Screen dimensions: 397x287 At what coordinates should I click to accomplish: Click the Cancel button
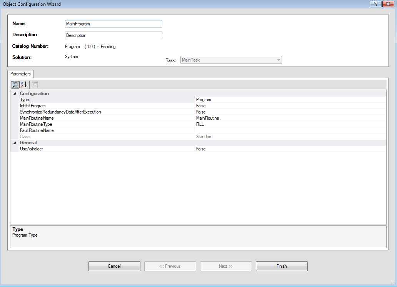pos(114,266)
